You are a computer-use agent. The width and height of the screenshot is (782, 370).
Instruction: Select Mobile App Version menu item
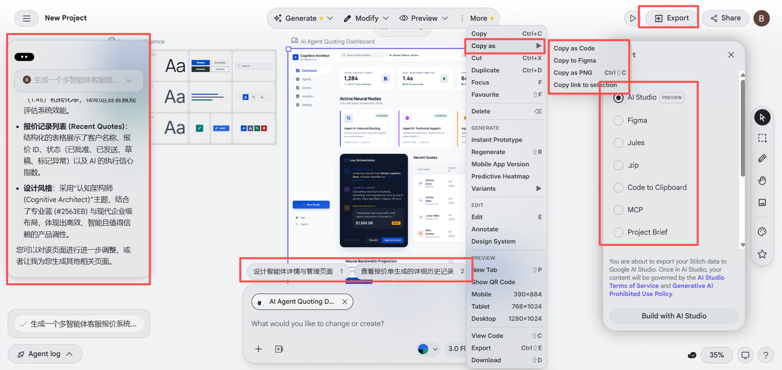(x=506, y=164)
